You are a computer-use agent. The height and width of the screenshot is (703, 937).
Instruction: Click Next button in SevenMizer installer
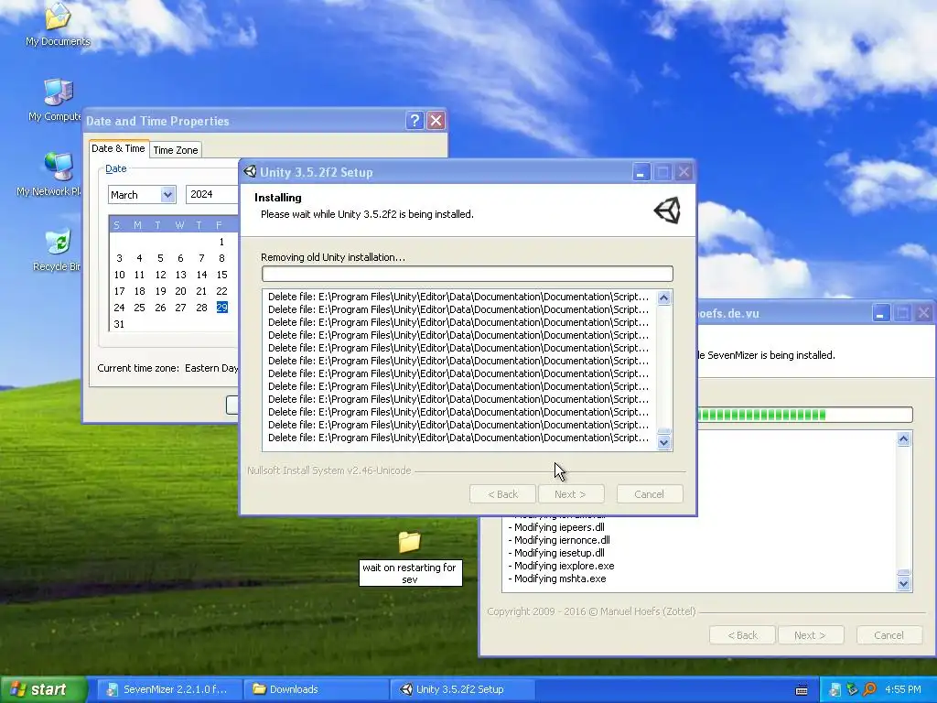pos(811,635)
